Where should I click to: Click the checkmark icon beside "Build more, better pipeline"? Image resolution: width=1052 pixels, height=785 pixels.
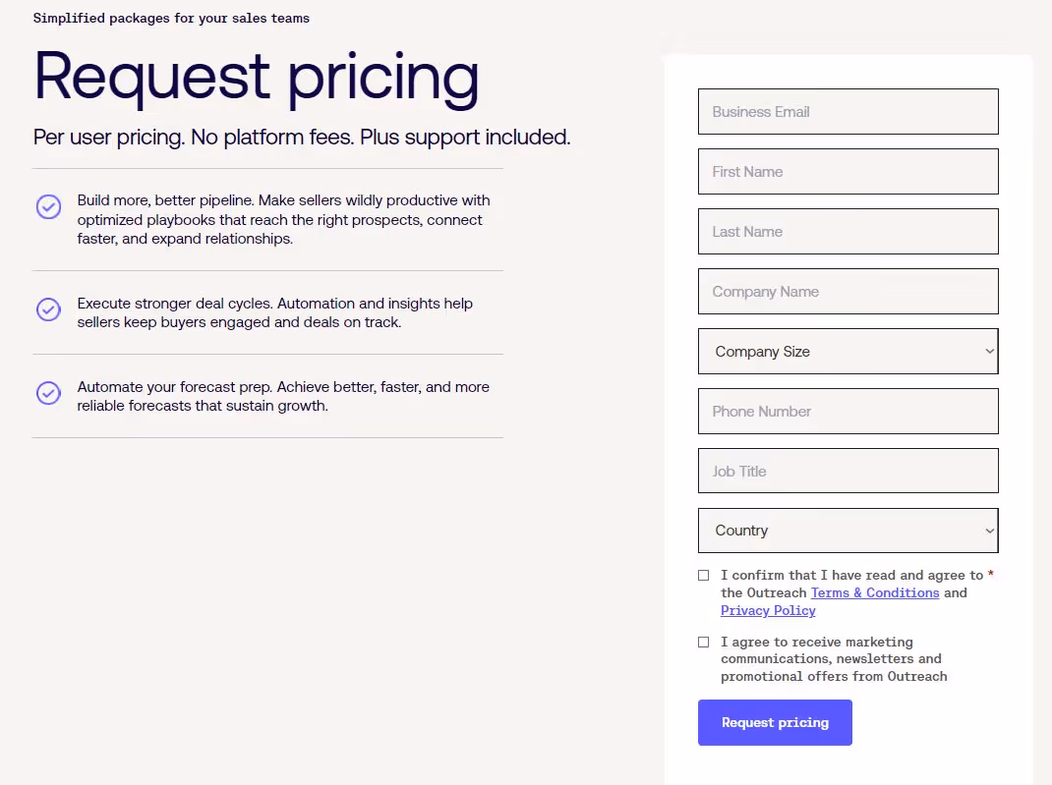pyautogui.click(x=48, y=207)
